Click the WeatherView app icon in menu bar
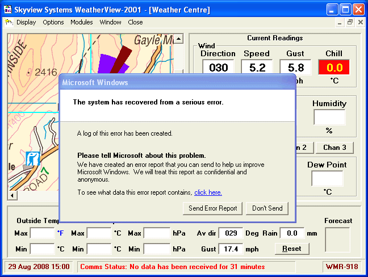The image size is (368, 277). pyautogui.click(x=9, y=22)
